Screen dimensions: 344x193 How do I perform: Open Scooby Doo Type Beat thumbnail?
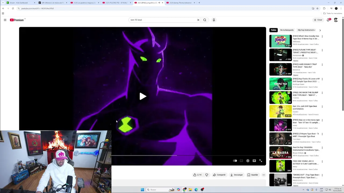[280, 41]
